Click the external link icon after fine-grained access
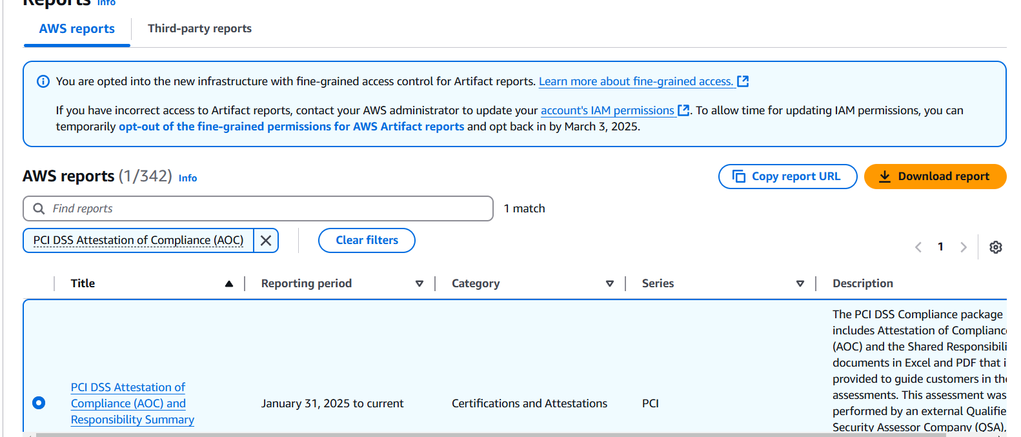The width and height of the screenshot is (1021, 437). point(743,81)
